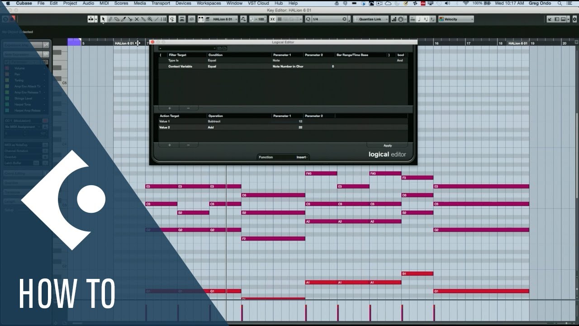
Task: Add an action line with plus
Action: (170, 145)
